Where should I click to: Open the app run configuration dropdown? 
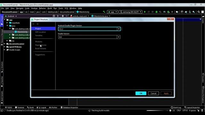point(112,12)
